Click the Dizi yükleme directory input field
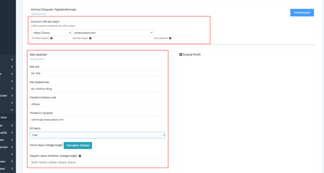The width and height of the screenshot is (324, 173). pyautogui.click(x=174, y=33)
